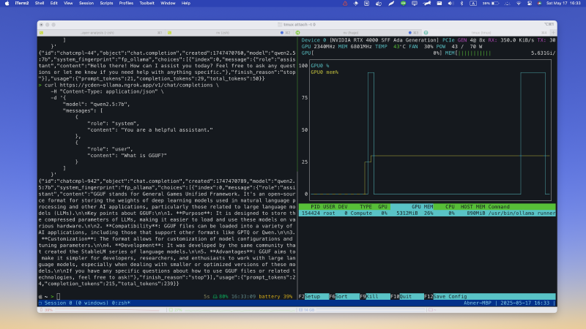Click the GPU MEM column header
Viewport: 586px width, 329px height.
[423, 207]
